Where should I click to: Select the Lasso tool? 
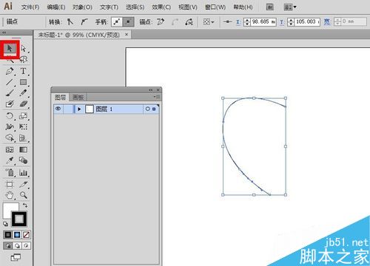[x=24, y=59]
